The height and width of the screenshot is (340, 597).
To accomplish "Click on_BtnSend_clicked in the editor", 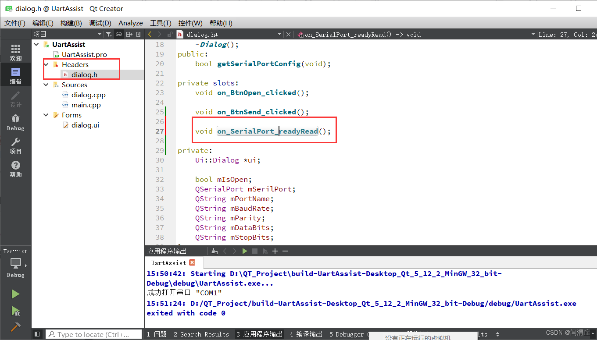I will click(257, 112).
